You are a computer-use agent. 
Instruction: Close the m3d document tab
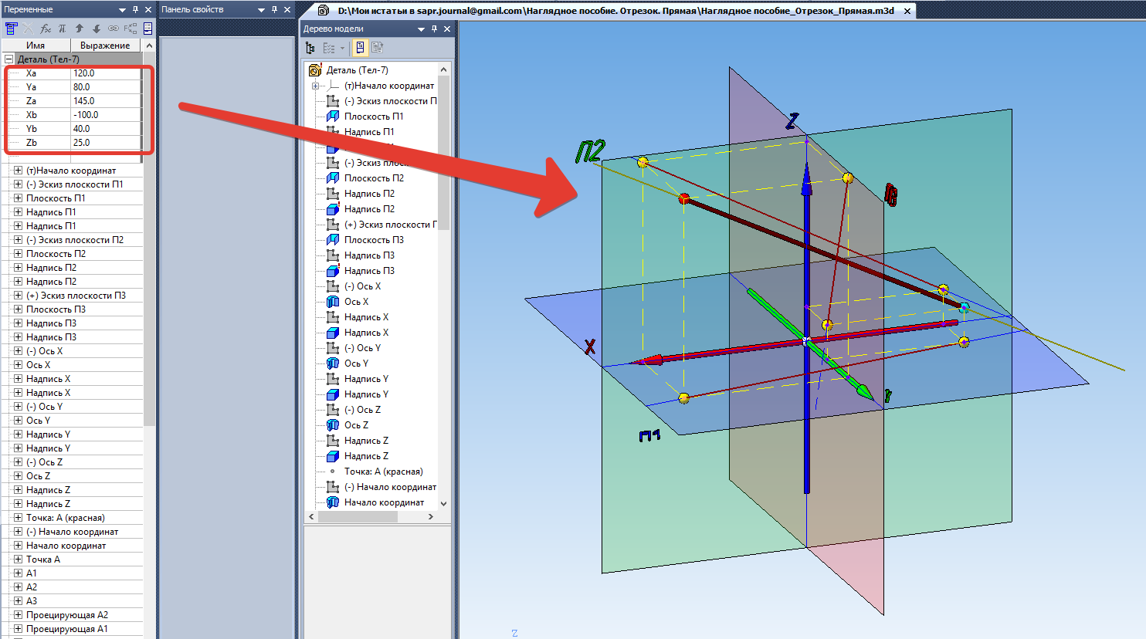[907, 11]
